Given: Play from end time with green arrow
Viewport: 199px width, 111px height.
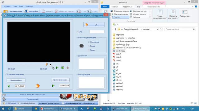Looking at the screenshot, I should [53, 86].
